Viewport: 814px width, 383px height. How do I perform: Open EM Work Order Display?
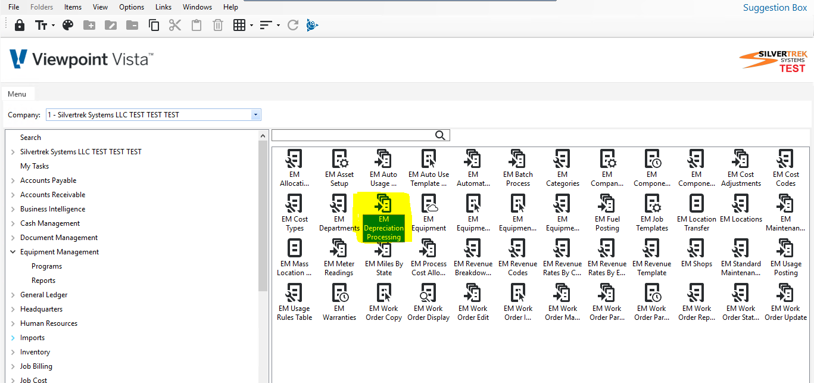pyautogui.click(x=429, y=303)
